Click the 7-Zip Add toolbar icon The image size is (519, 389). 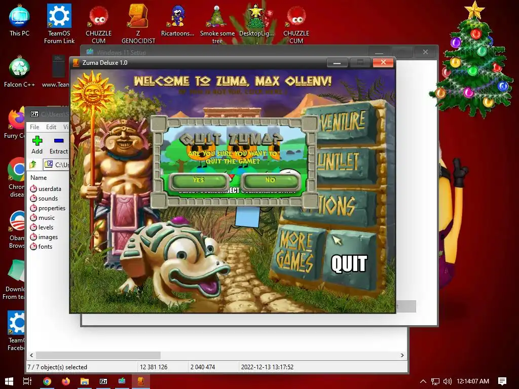[37, 145]
